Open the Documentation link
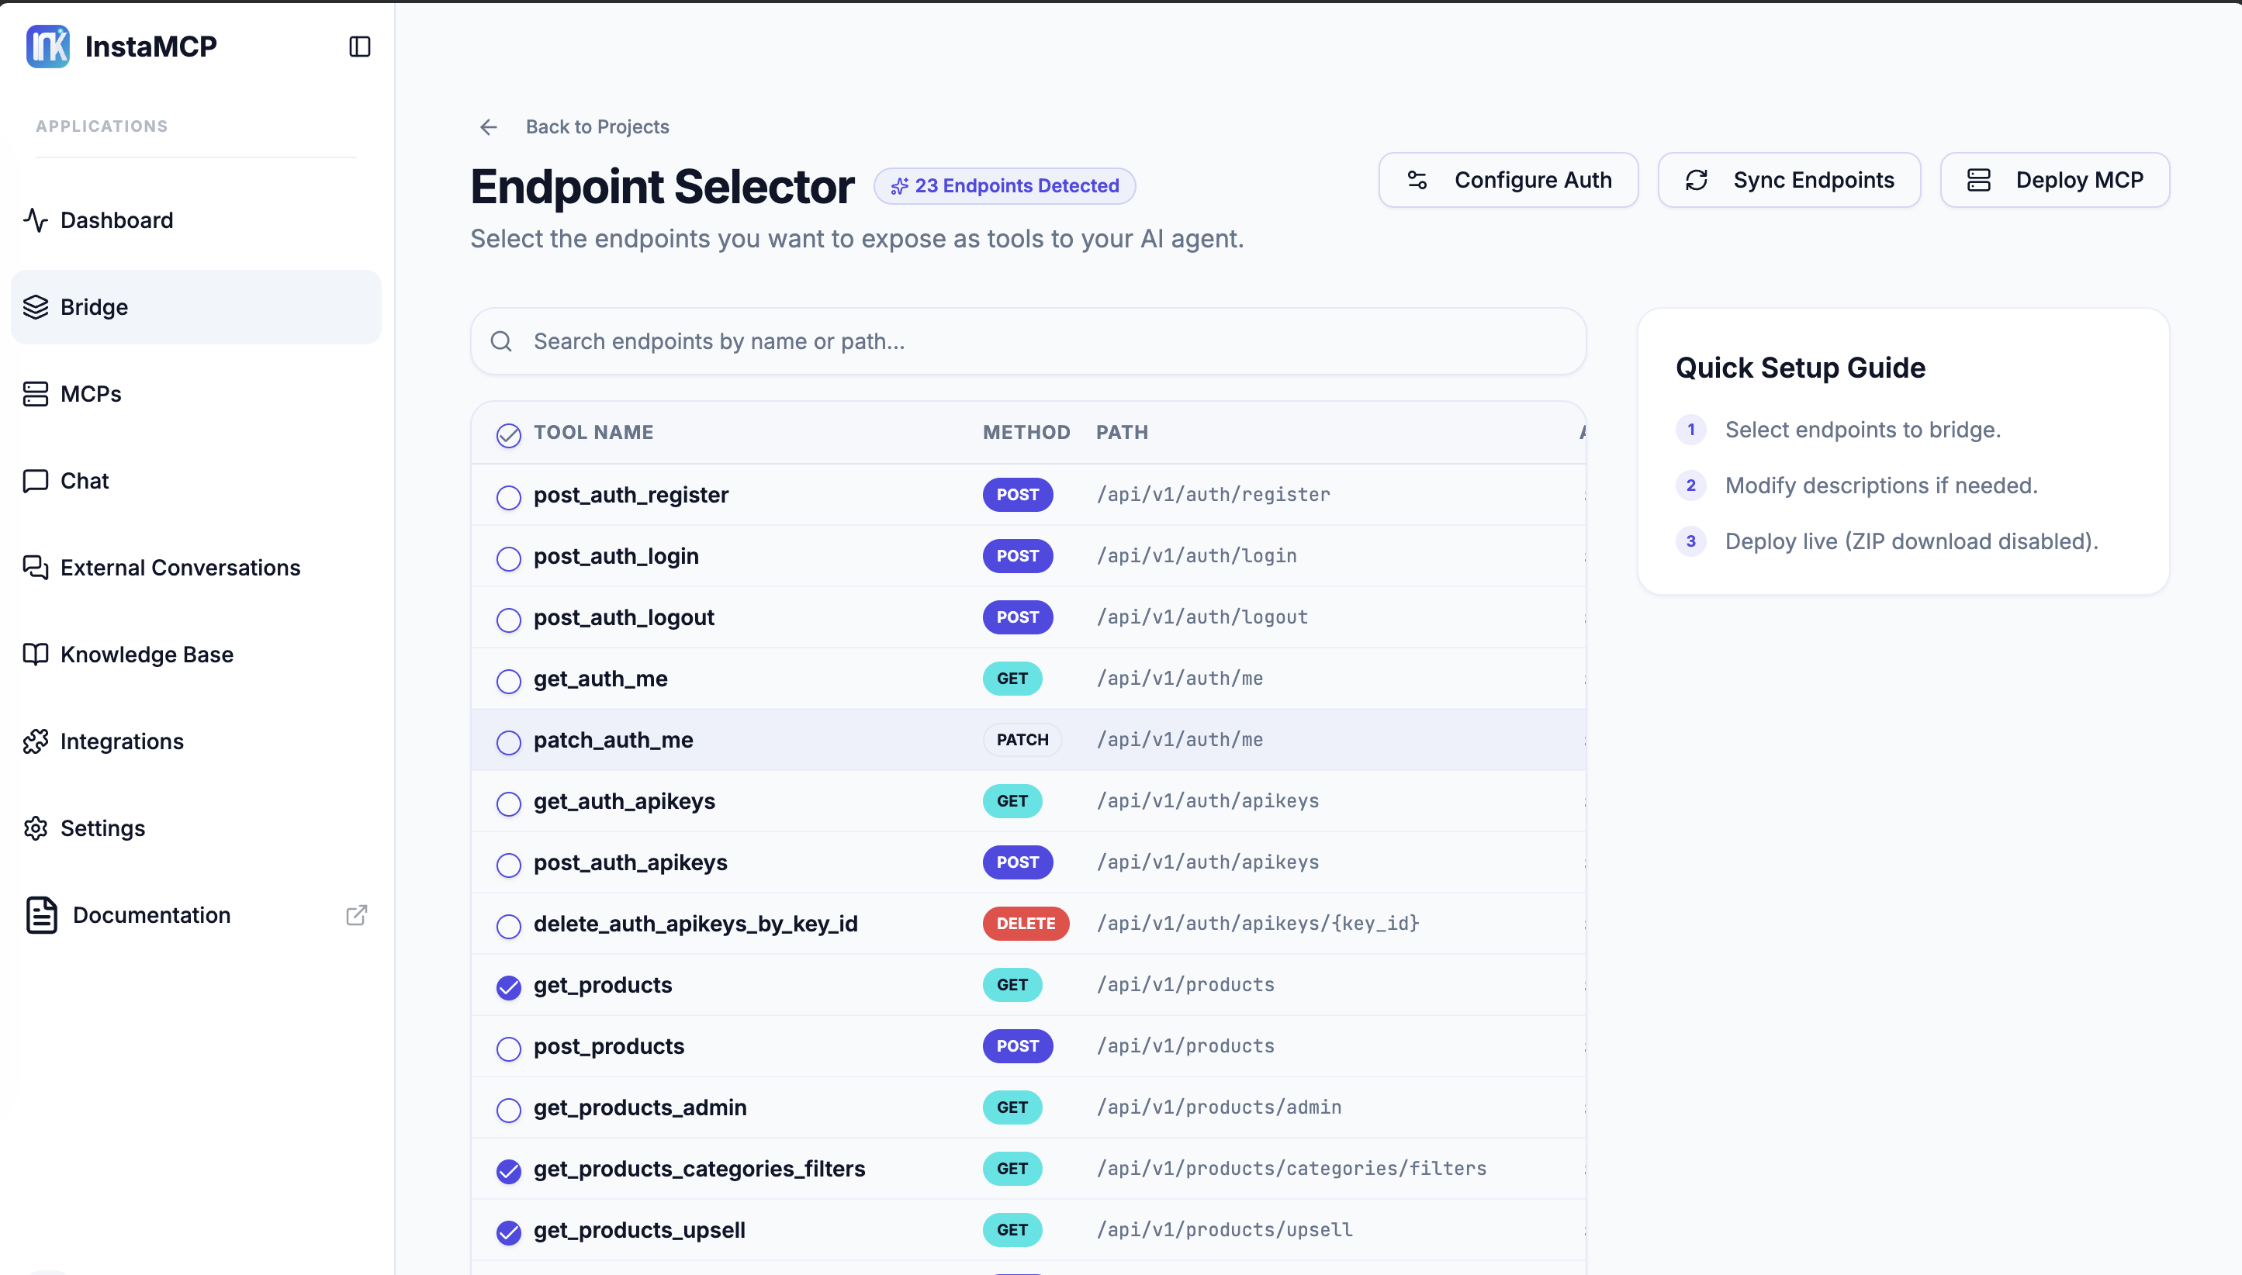The image size is (2242, 1275). click(196, 915)
